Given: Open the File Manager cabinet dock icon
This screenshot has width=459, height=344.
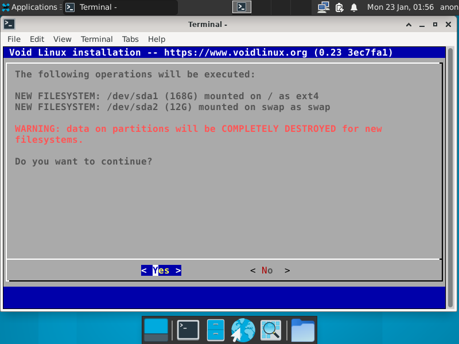Looking at the screenshot, I should pos(216,330).
